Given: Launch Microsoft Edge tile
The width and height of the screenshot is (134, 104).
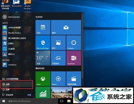Looking at the screenshot, I should point(43,43).
